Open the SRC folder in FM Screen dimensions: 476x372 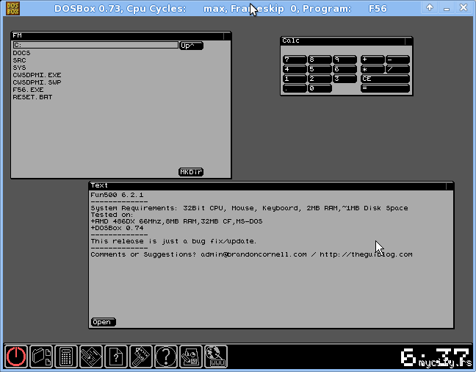(x=19, y=60)
